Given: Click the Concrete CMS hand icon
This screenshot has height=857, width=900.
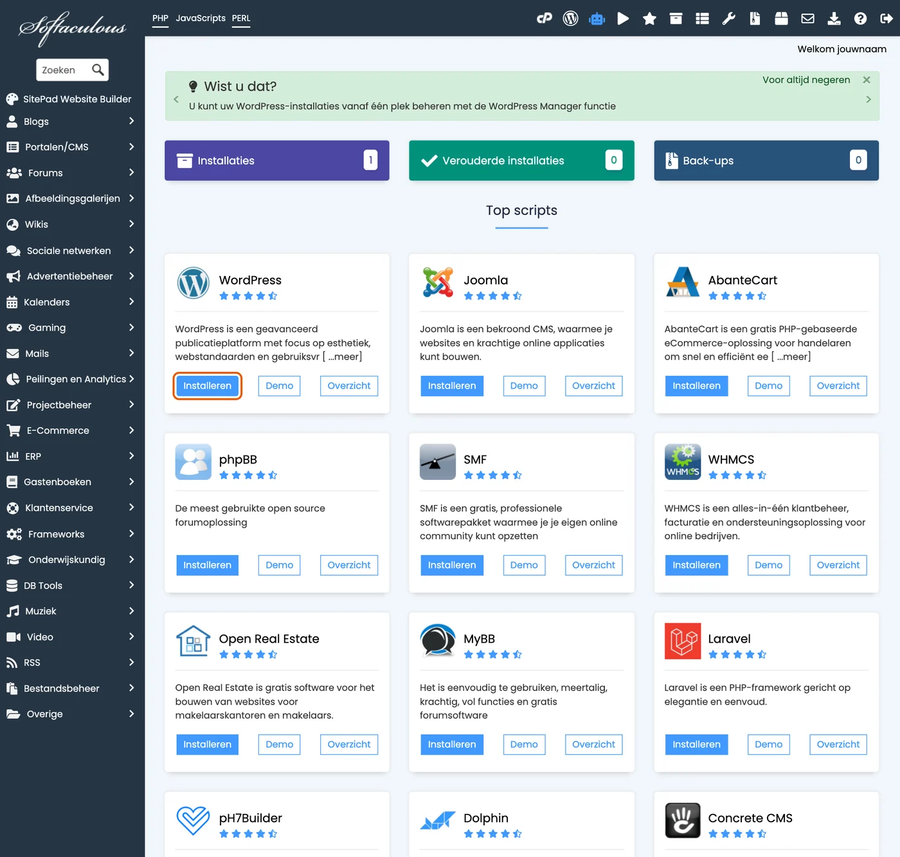Looking at the screenshot, I should pos(683,820).
